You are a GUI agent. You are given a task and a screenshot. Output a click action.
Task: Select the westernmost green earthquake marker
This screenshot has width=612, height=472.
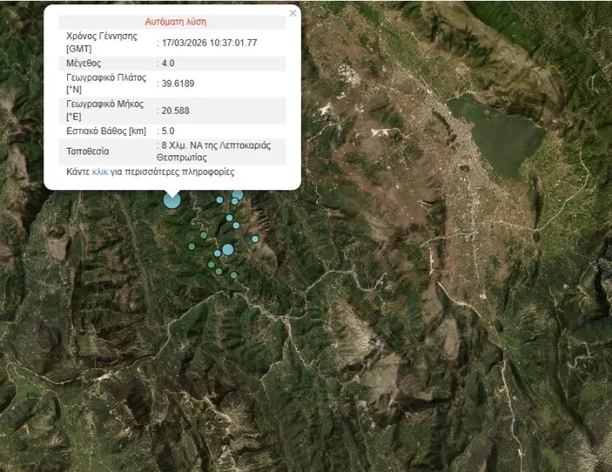[192, 246]
